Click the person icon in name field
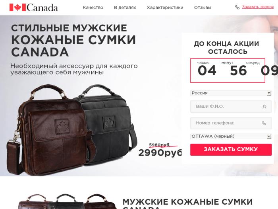This screenshot has width=278, height=209. (x=264, y=107)
